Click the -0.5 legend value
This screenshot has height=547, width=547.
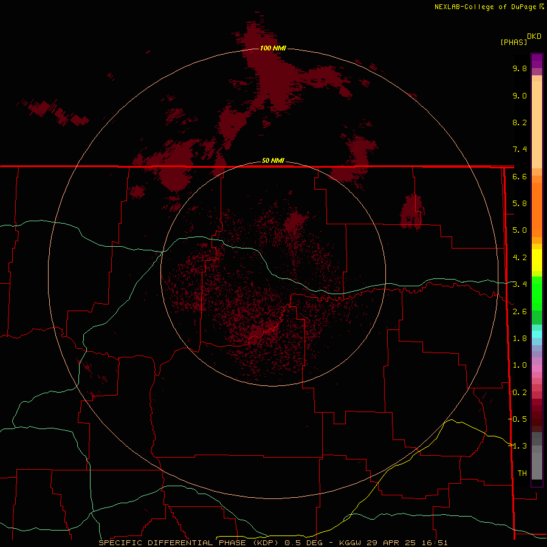pos(517,419)
